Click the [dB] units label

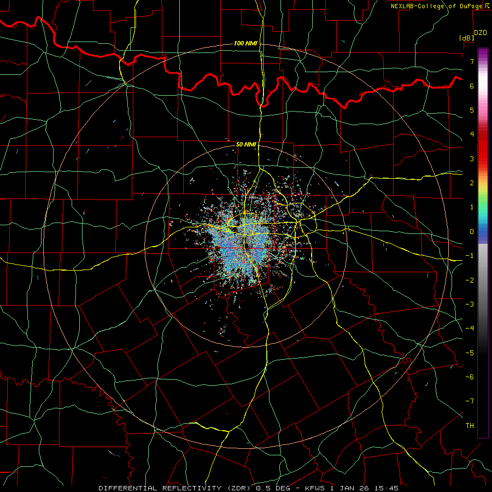467,38
